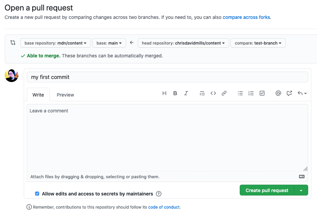Open head repository chrisdavidmills/content dropdown
Viewport: 317px width, 213px height.
click(183, 43)
